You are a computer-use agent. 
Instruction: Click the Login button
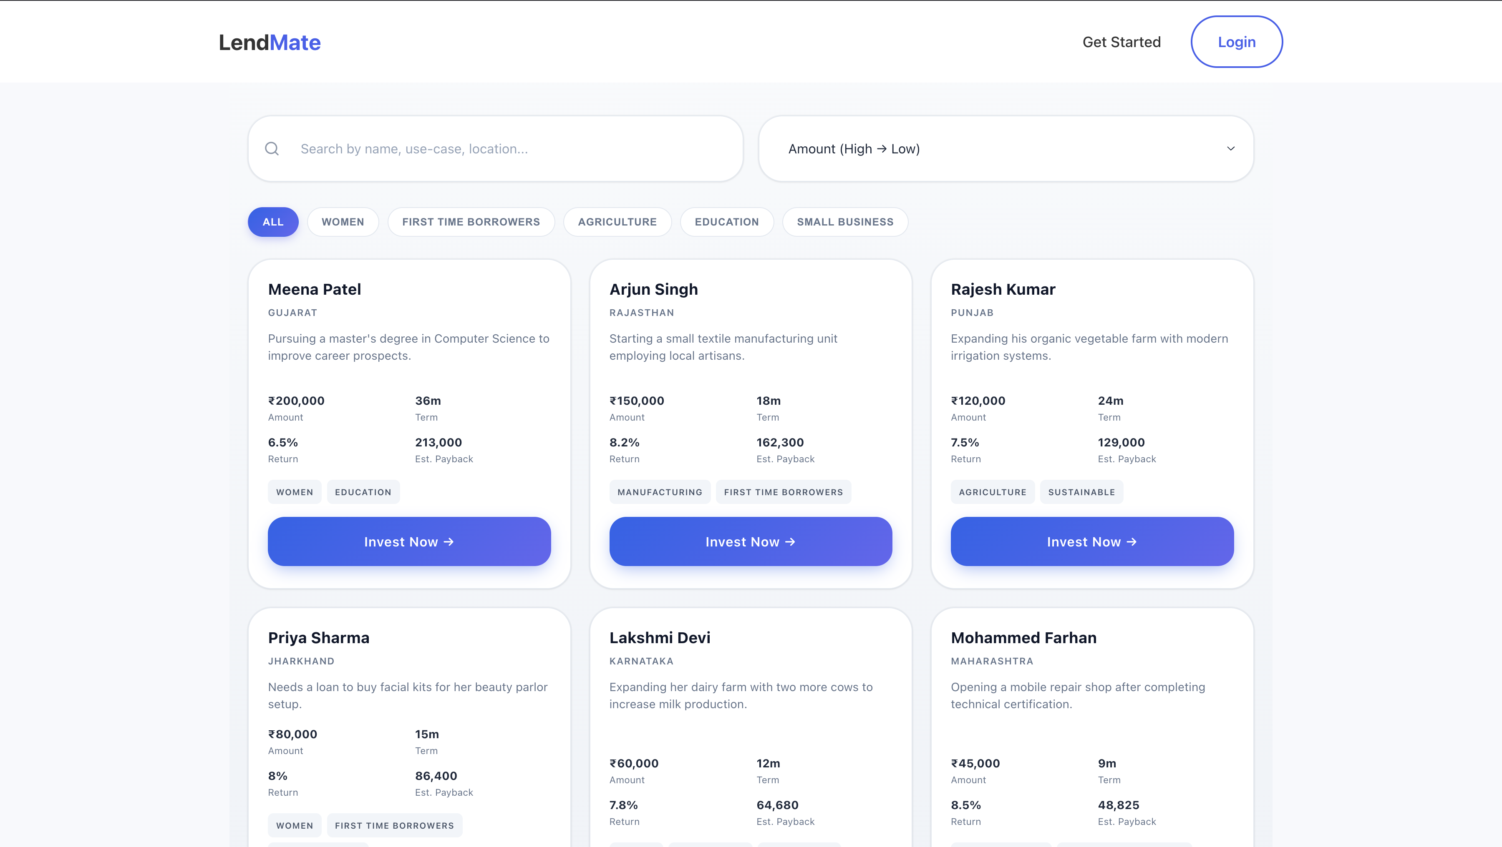1236,41
